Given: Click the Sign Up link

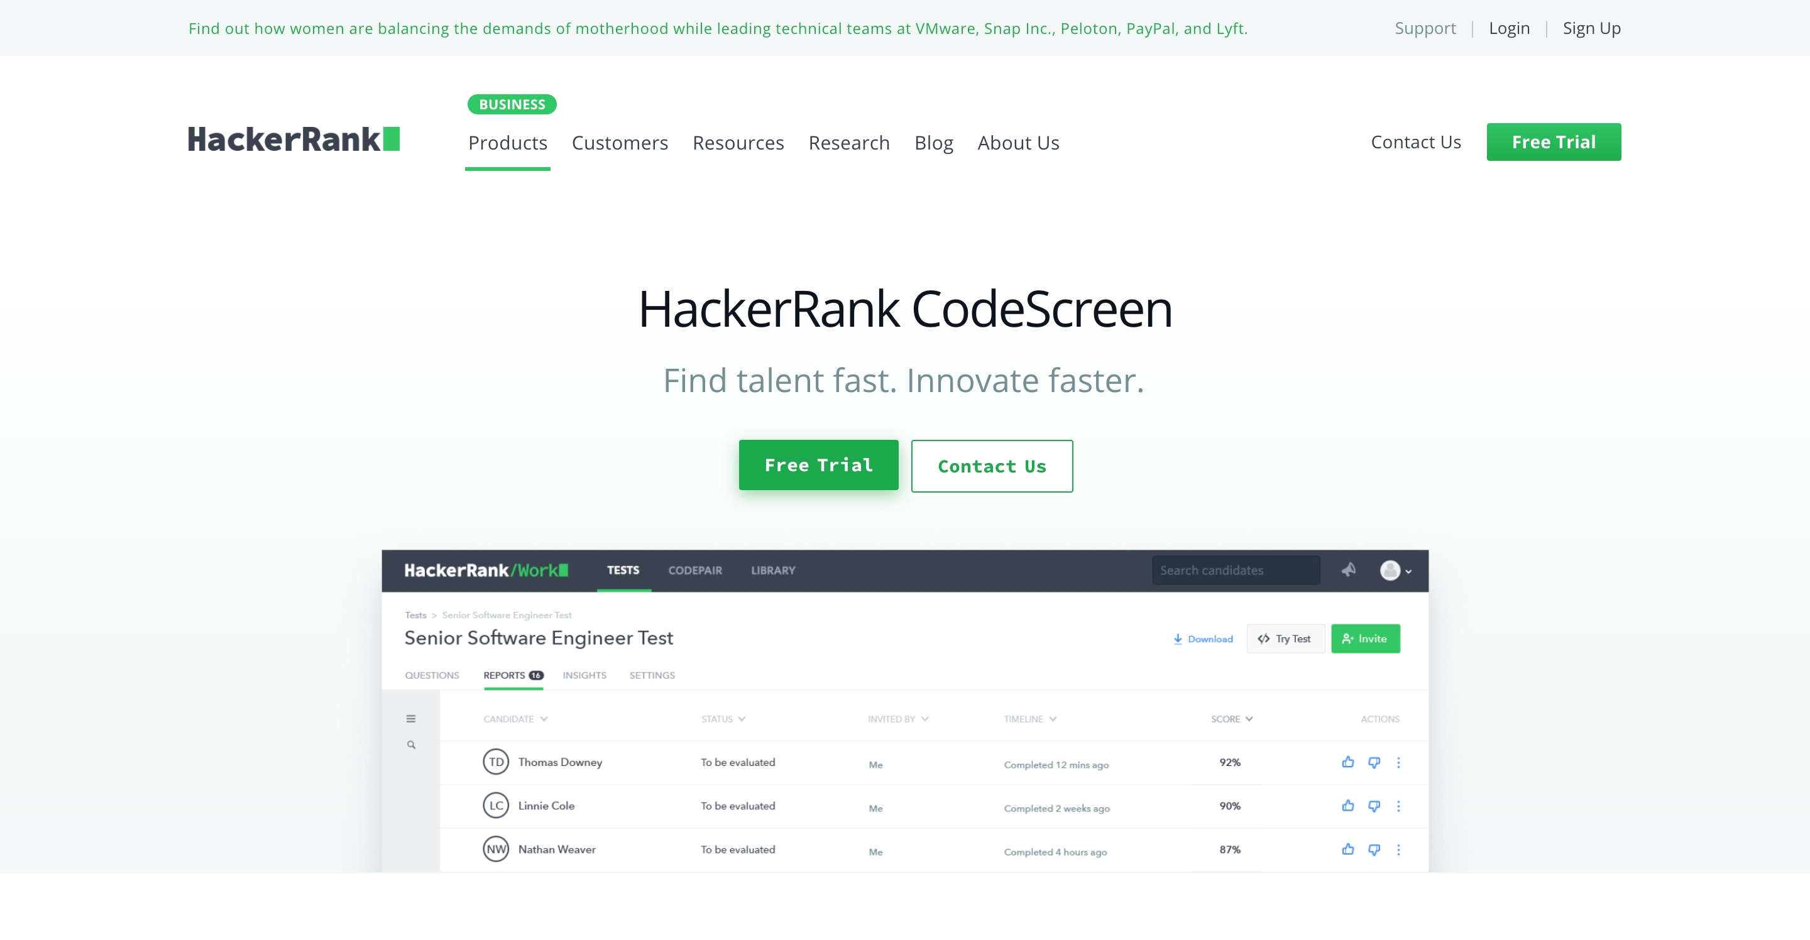Looking at the screenshot, I should 1591,28.
